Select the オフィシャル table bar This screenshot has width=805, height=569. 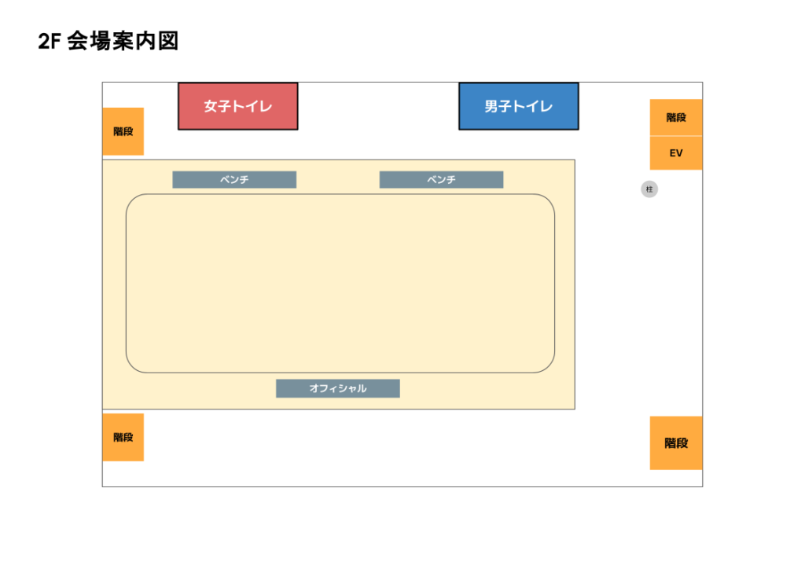[337, 388]
